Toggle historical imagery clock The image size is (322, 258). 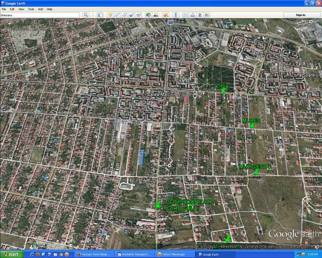(148, 15)
